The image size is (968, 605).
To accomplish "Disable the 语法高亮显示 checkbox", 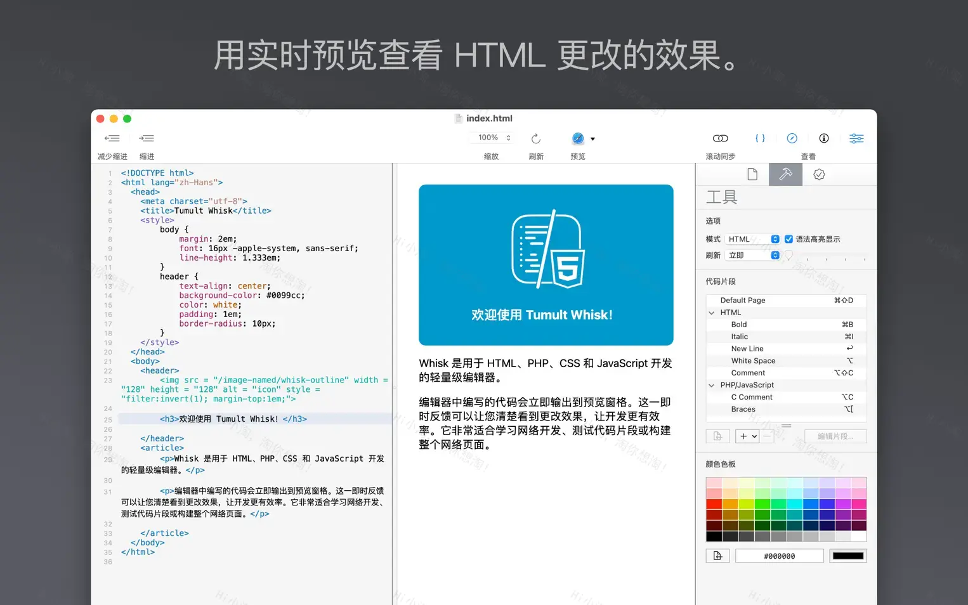I will (788, 239).
